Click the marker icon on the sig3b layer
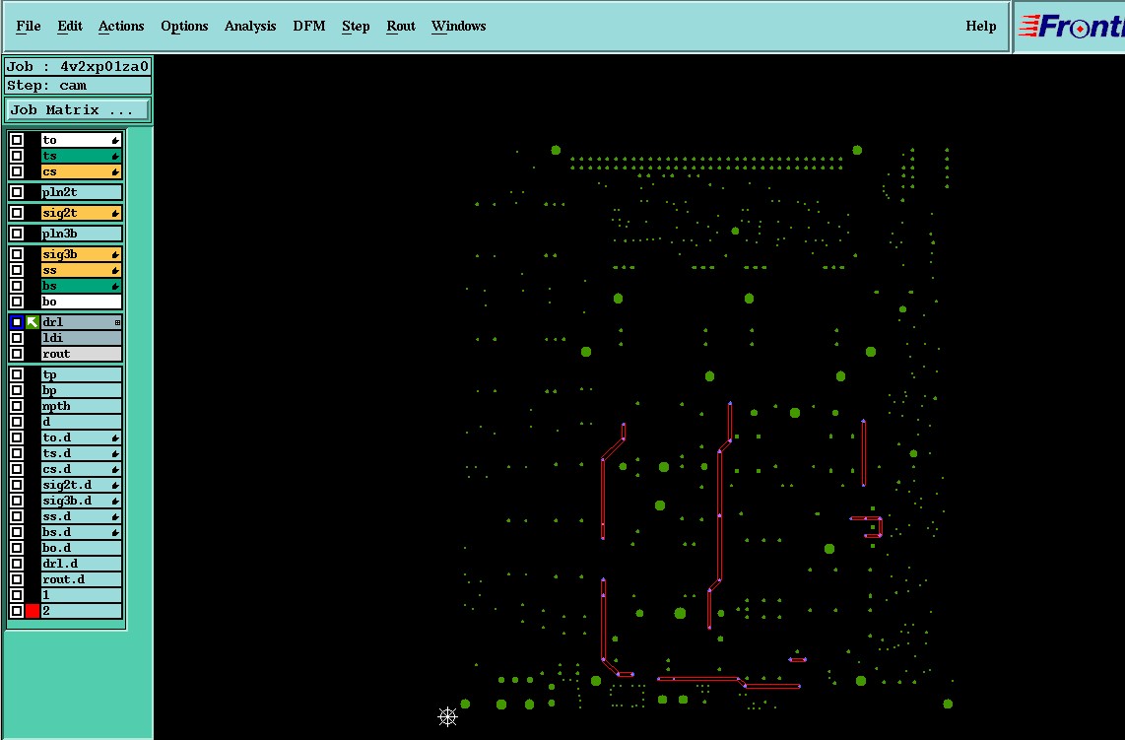The width and height of the screenshot is (1125, 740). tap(115, 255)
